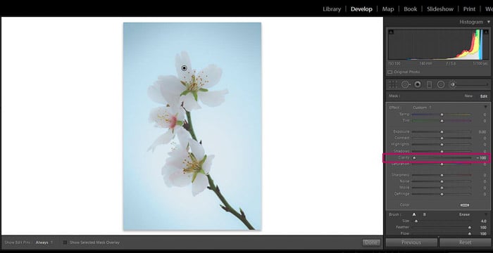Select the Erase brush
Viewport: 493px width, 253px height.
464,215
